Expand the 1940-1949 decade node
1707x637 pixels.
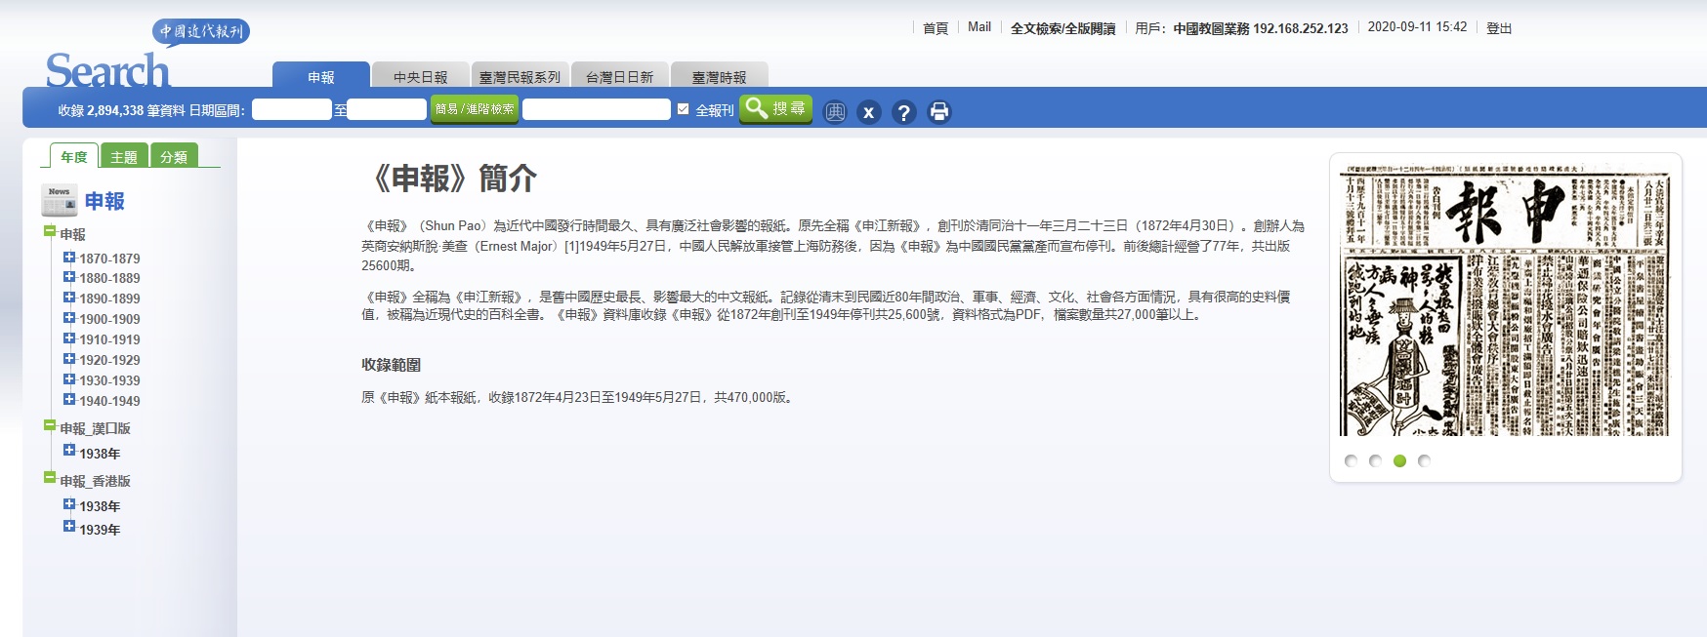click(x=69, y=399)
